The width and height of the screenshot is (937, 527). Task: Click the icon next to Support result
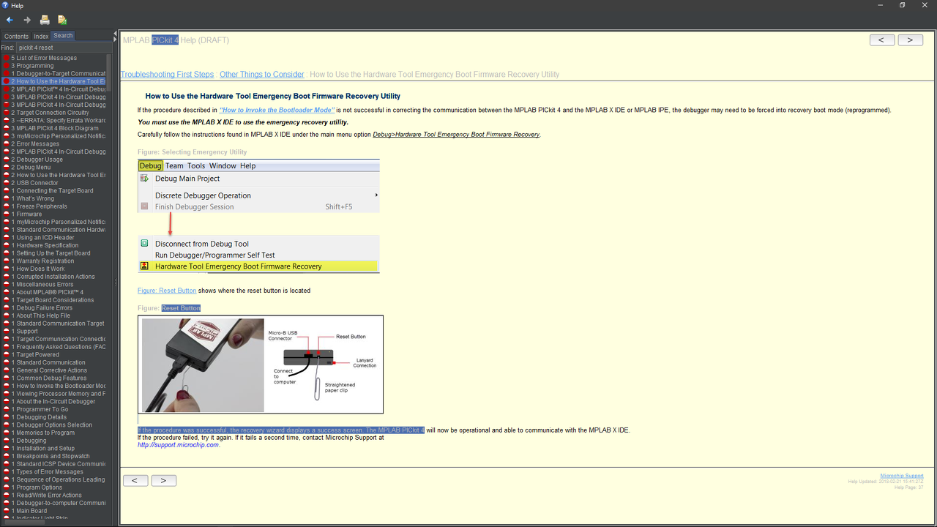point(6,332)
